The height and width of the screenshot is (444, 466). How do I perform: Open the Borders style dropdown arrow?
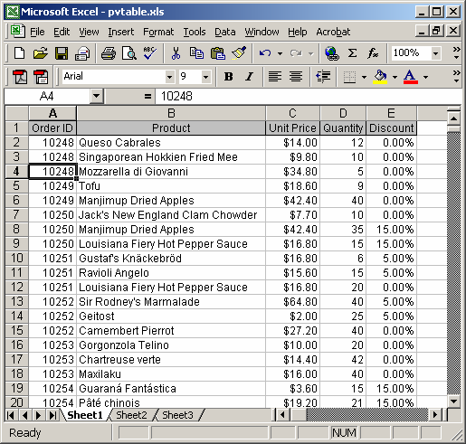pyautogui.click(x=364, y=77)
